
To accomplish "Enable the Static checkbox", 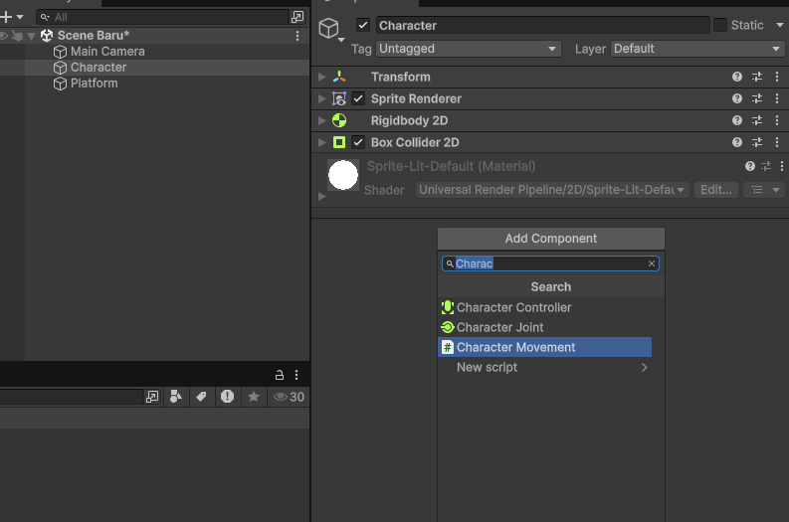I will 720,25.
